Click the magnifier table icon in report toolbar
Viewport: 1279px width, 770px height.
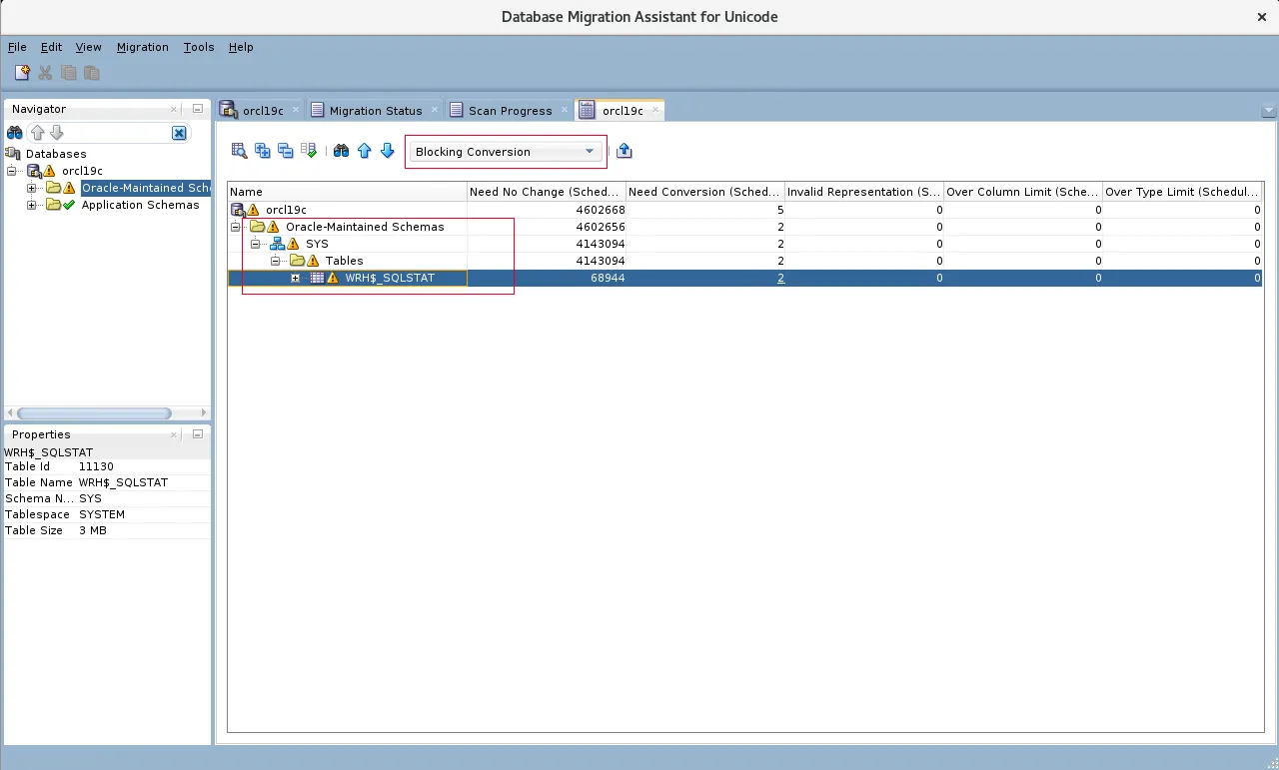pos(240,151)
